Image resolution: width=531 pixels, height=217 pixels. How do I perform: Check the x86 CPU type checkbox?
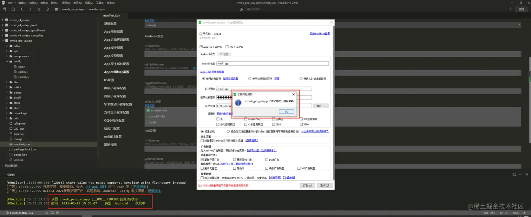tap(148, 122)
